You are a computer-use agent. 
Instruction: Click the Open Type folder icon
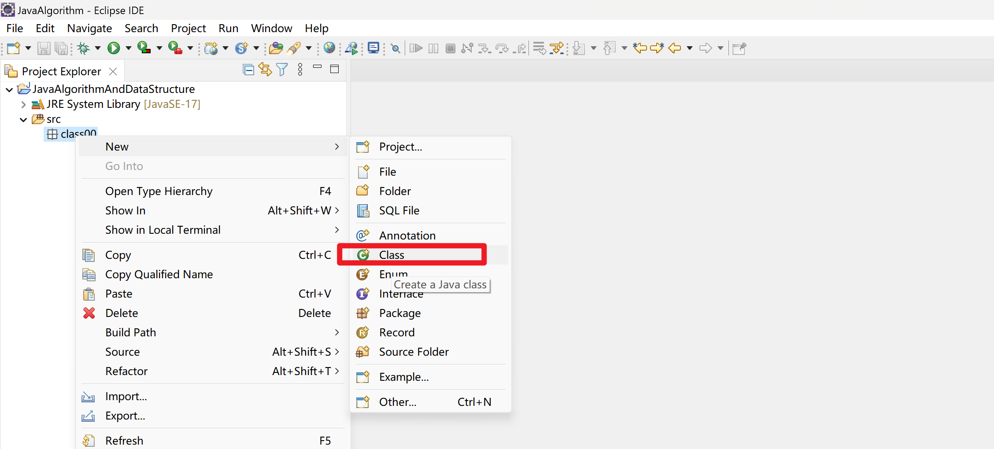[276, 48]
